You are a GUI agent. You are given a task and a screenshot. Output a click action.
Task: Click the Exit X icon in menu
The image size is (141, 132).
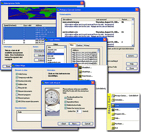point(113,128)
